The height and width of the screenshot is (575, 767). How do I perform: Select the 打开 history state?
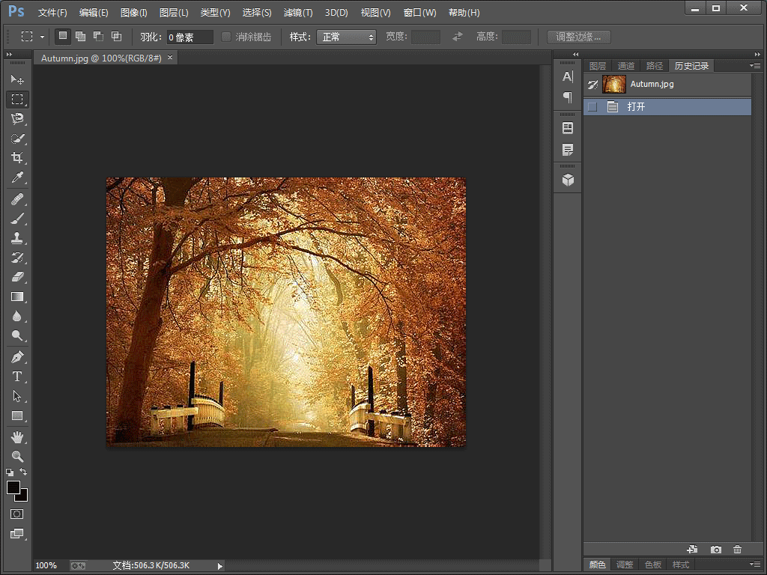click(x=667, y=106)
